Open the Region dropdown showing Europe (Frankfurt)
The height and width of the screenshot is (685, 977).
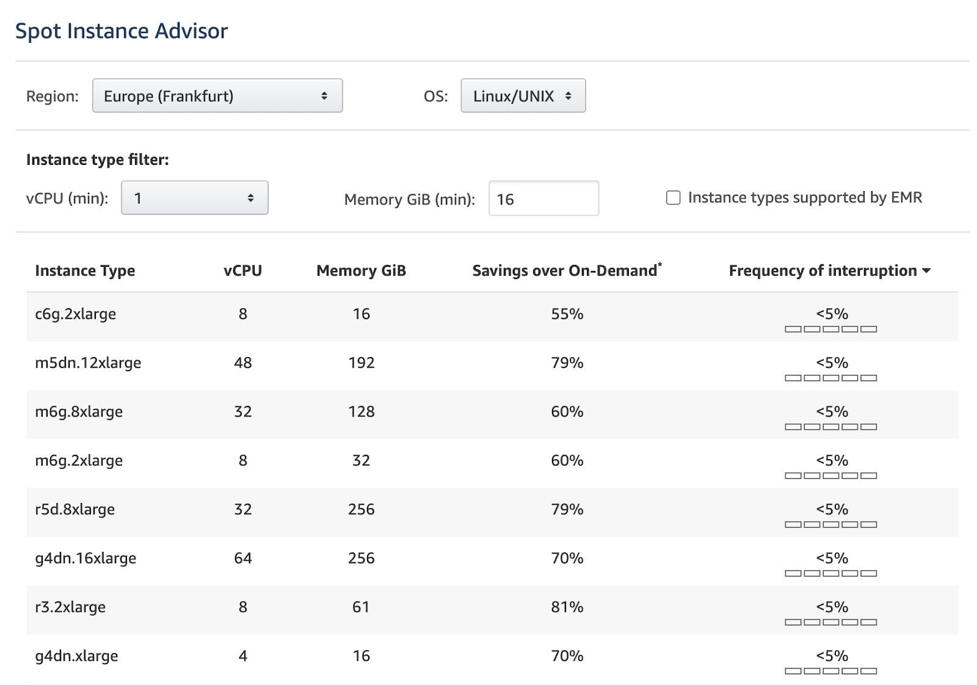pyautogui.click(x=217, y=96)
